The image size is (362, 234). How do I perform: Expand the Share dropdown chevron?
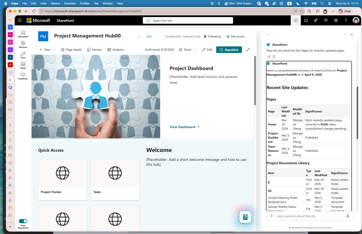click(x=194, y=50)
